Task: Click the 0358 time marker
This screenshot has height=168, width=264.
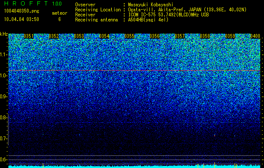Action: click(205, 36)
